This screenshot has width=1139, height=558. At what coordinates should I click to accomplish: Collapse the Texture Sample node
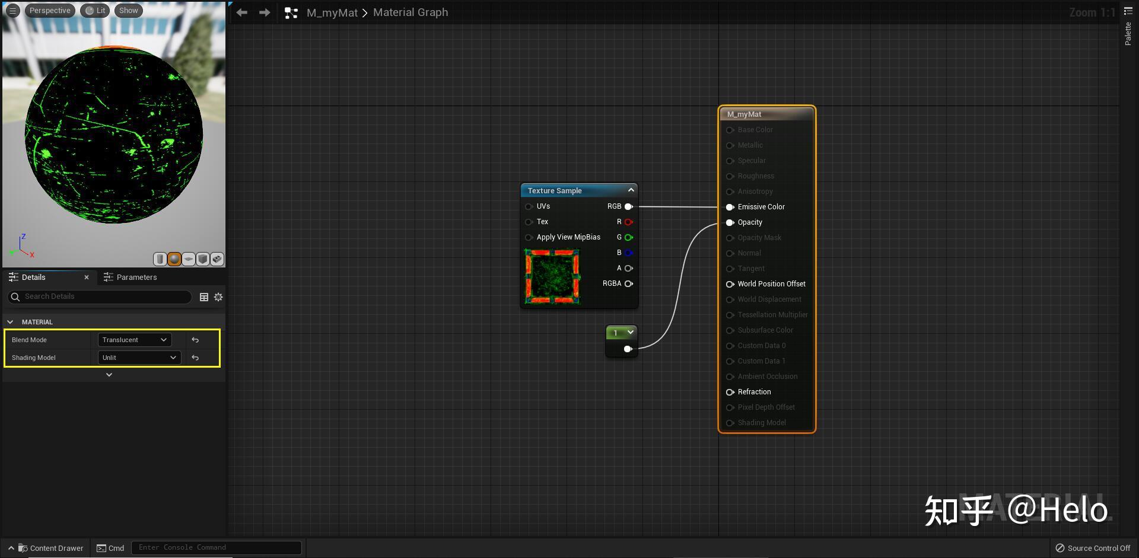pyautogui.click(x=631, y=190)
